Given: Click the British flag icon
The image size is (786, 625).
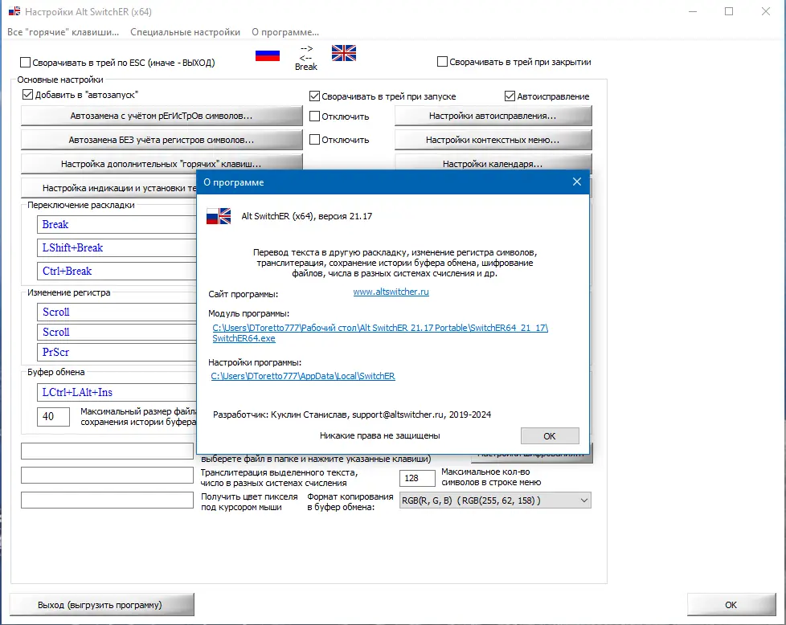Looking at the screenshot, I should 343,52.
